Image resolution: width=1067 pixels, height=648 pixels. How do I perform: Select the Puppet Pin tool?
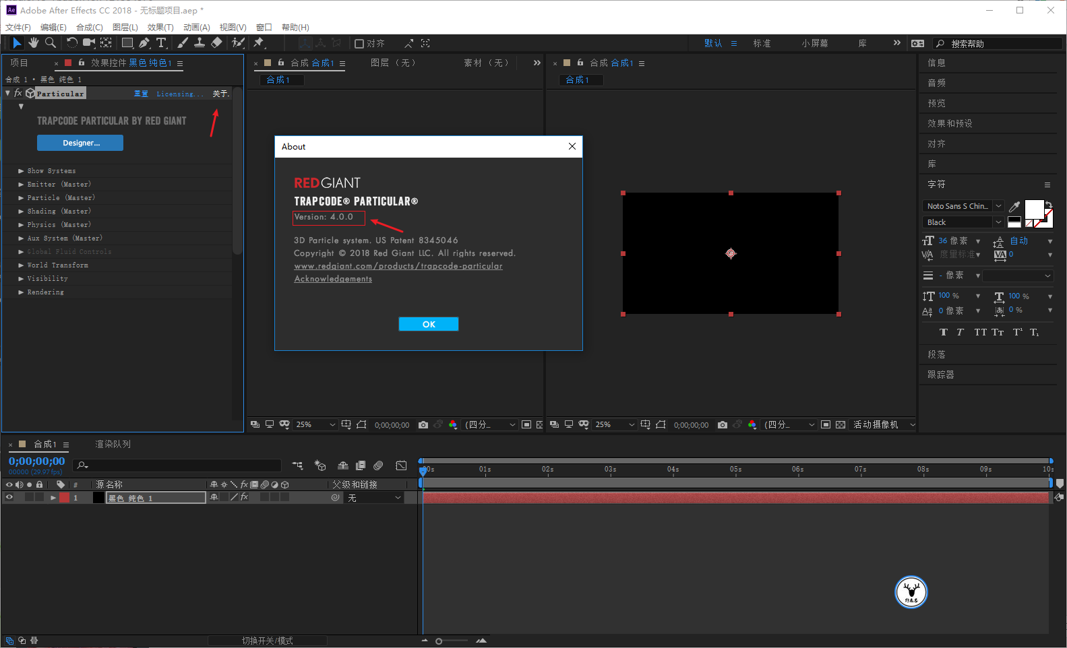(259, 43)
